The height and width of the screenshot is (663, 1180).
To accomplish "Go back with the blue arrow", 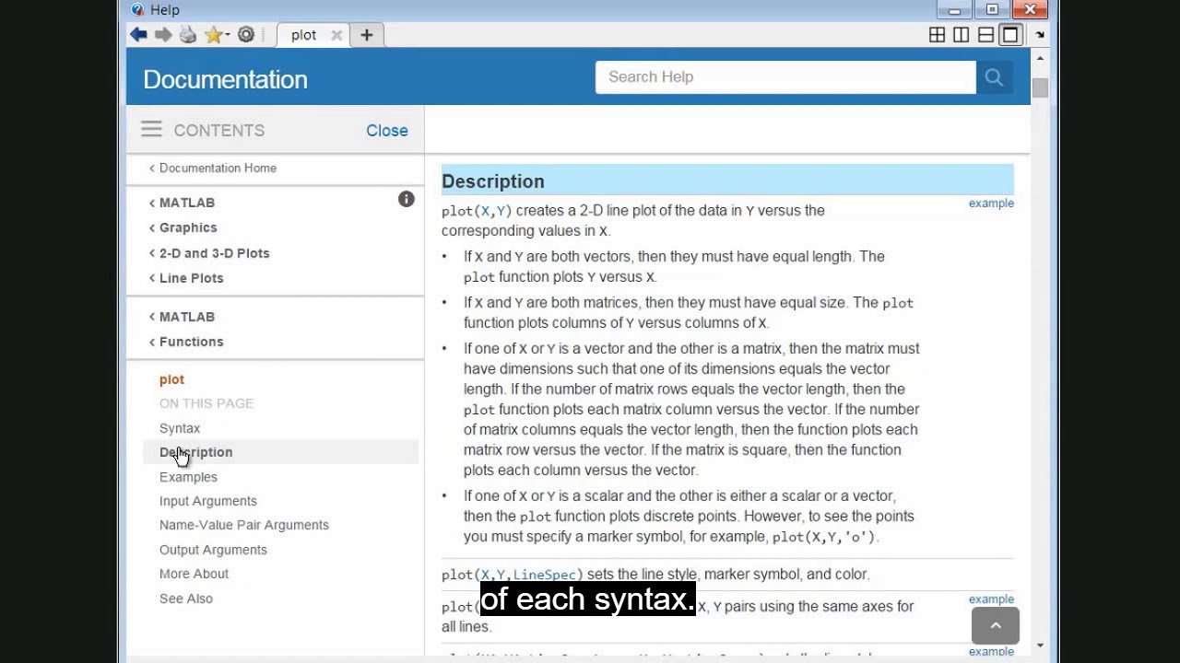I will coord(138,35).
